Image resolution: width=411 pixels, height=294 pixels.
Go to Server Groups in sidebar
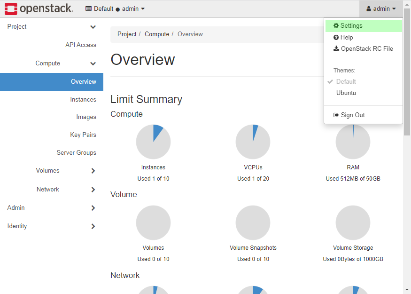pos(76,153)
